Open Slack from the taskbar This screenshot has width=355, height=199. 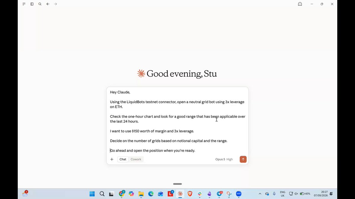click(200, 194)
